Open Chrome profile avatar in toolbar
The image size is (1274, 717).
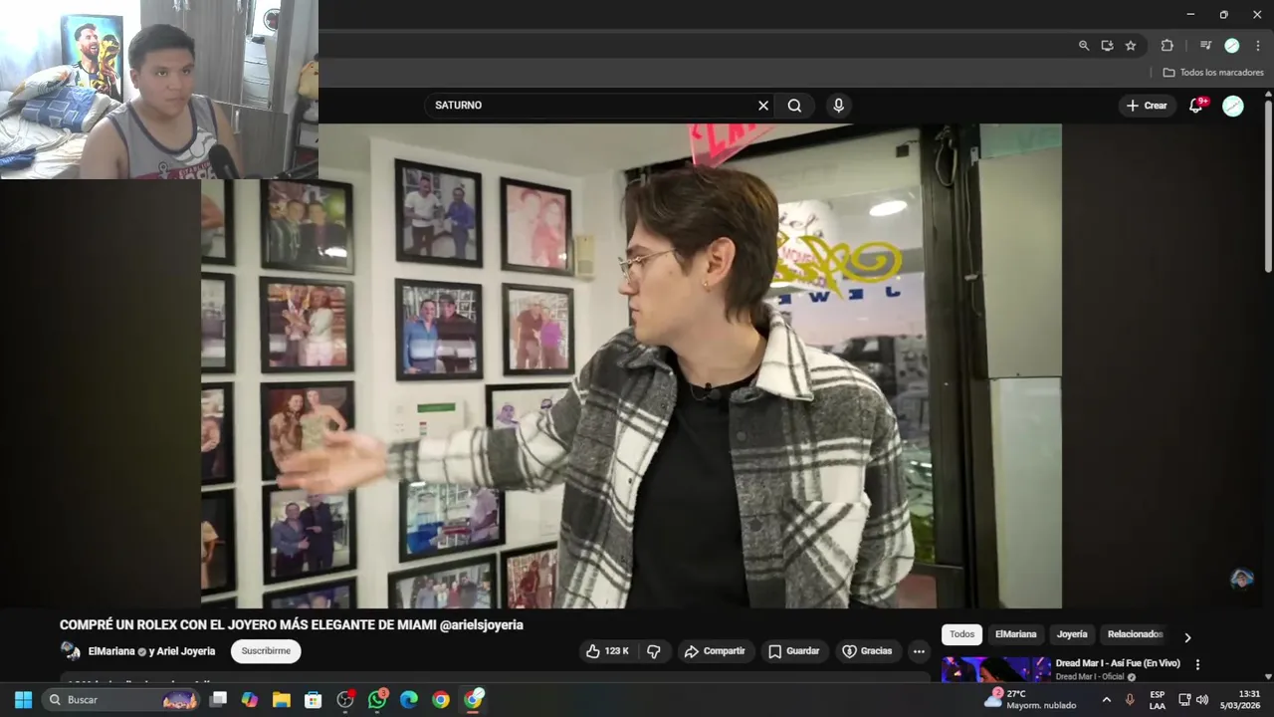point(1231,46)
